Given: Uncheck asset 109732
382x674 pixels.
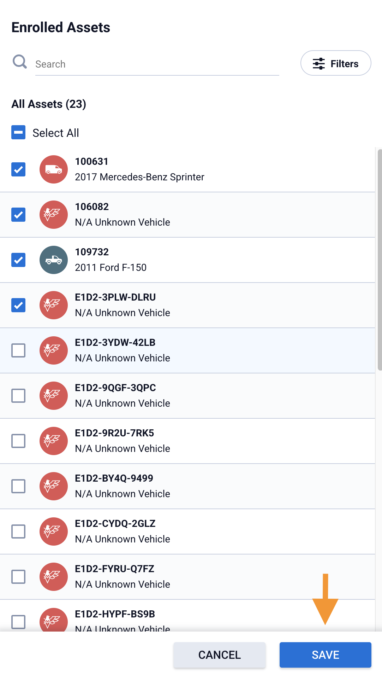Looking at the screenshot, I should tap(18, 260).
